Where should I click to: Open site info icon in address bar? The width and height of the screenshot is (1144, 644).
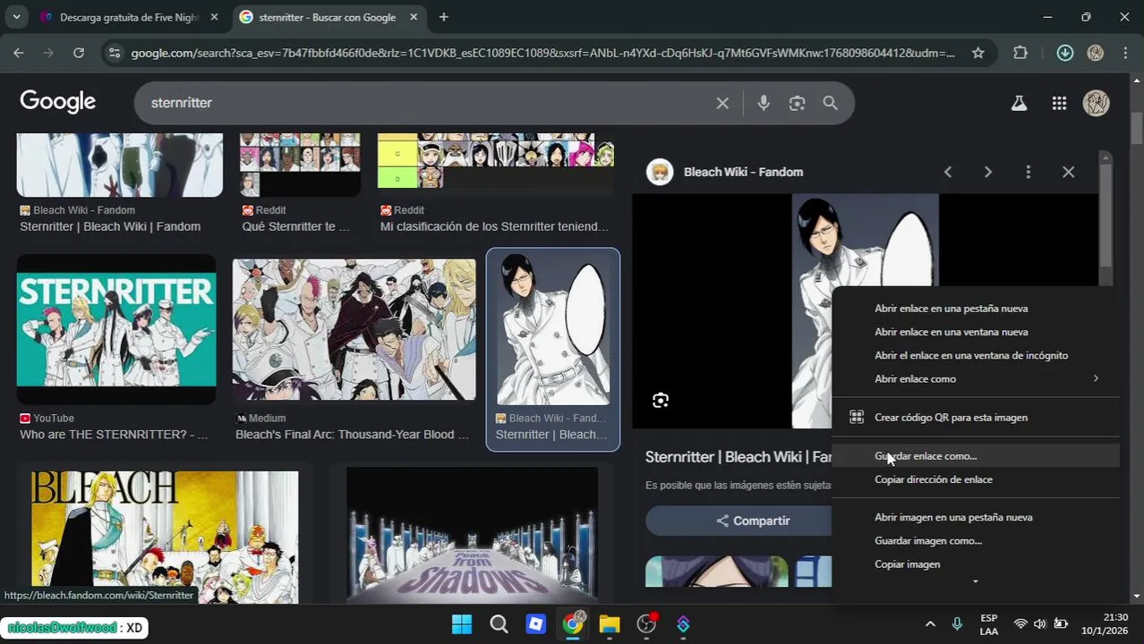tap(114, 53)
